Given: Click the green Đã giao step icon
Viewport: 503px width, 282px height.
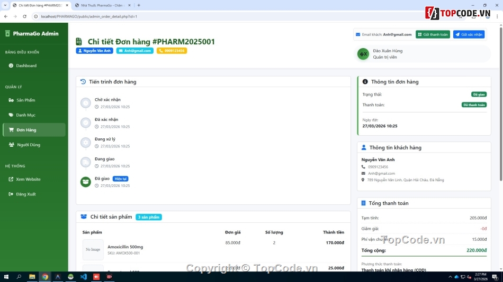Looking at the screenshot, I should pos(86,182).
